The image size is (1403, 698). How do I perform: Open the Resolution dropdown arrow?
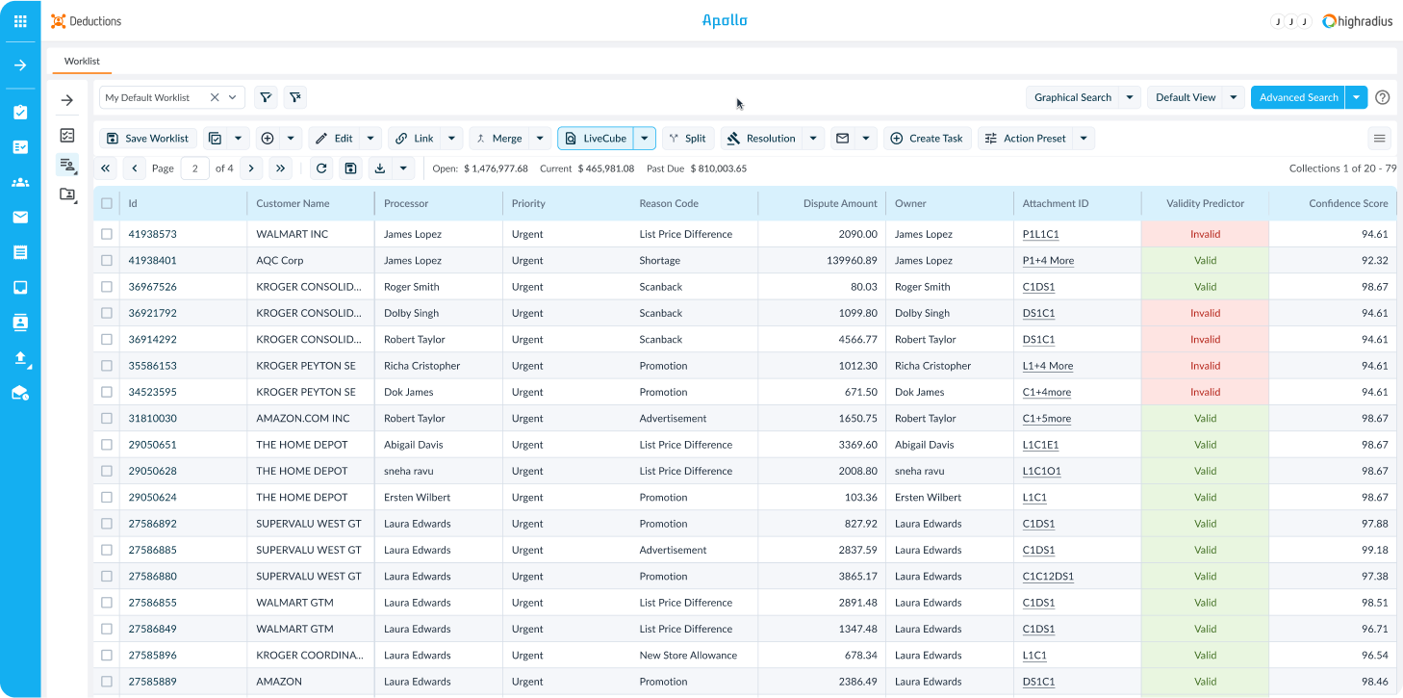pos(814,139)
